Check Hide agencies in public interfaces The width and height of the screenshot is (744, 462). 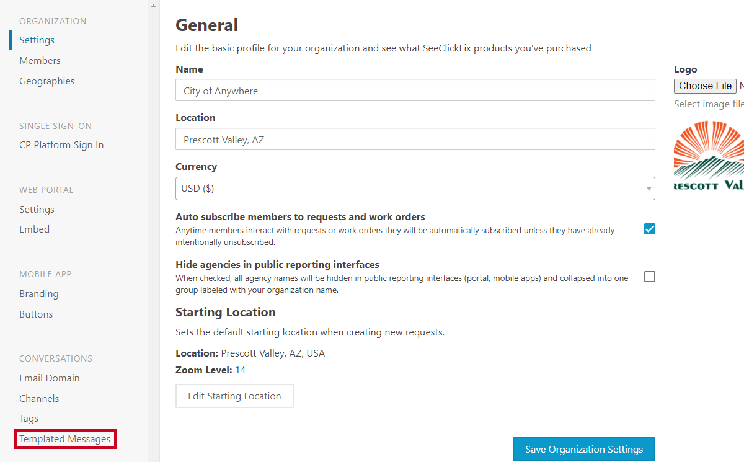click(650, 277)
